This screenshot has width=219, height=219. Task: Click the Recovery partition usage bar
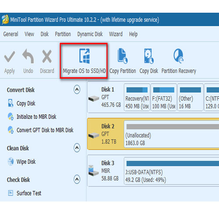(137, 90)
